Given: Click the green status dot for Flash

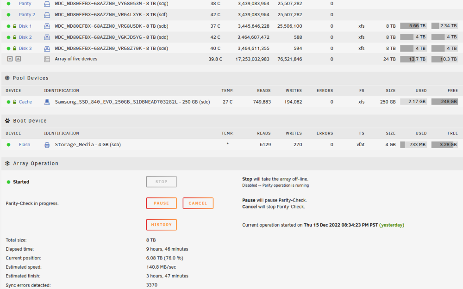Looking at the screenshot, I should pyautogui.click(x=8, y=145).
